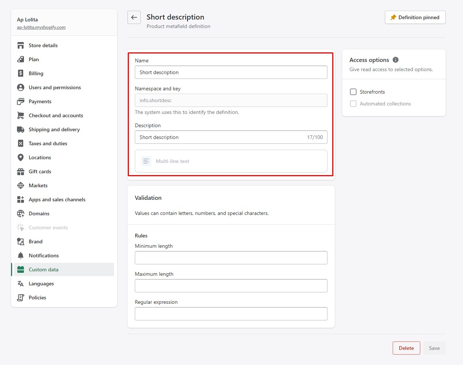Select the Shipping and delivery truck icon
This screenshot has height=365, width=463.
point(21,129)
